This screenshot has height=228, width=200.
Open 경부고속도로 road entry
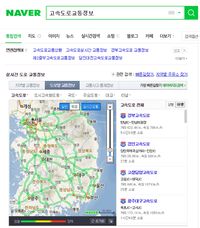pos(138,115)
